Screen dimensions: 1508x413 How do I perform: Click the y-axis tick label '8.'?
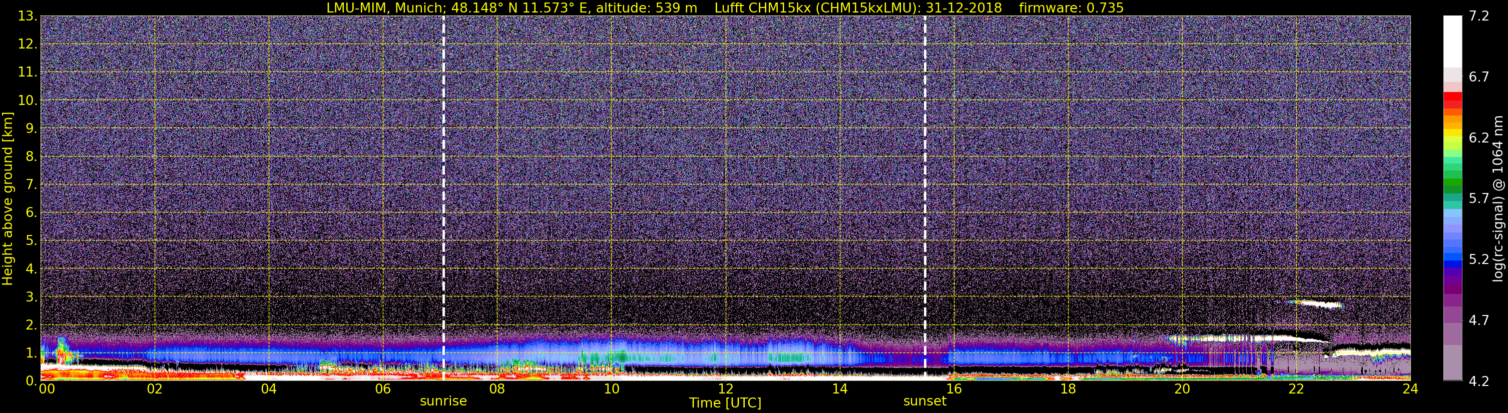click(31, 157)
